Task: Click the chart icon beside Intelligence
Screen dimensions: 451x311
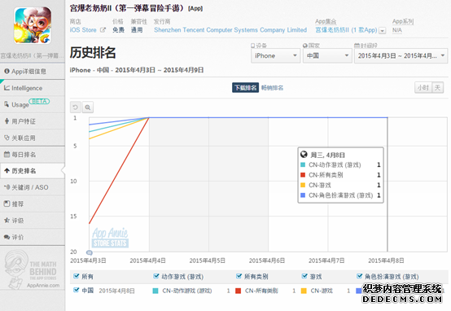Action: [7, 88]
